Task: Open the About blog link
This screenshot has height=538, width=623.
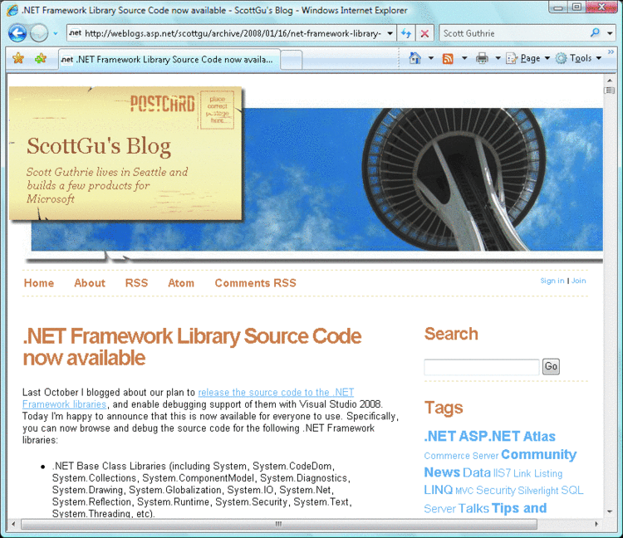Action: 90,283
